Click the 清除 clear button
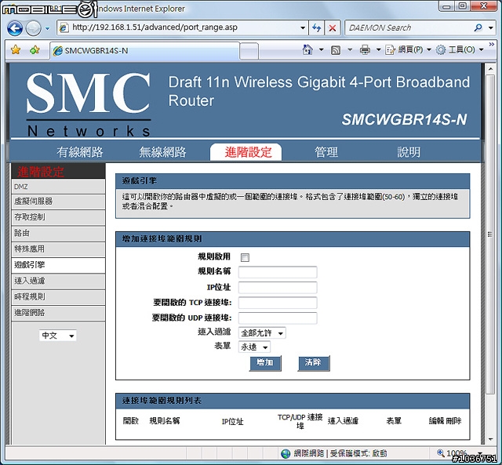Viewport: 502px width, 465px height. (x=314, y=363)
